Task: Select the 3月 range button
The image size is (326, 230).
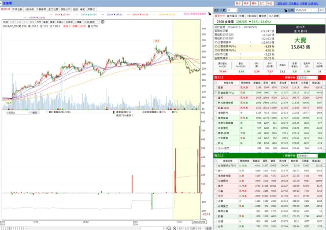Action: pos(181,228)
